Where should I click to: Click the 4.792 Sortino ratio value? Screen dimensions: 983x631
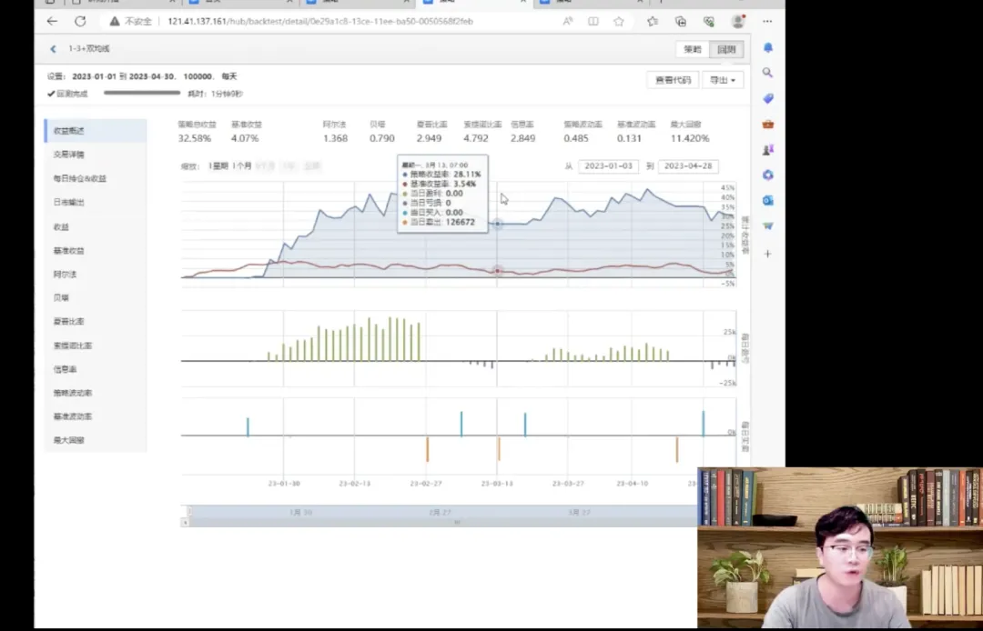476,138
